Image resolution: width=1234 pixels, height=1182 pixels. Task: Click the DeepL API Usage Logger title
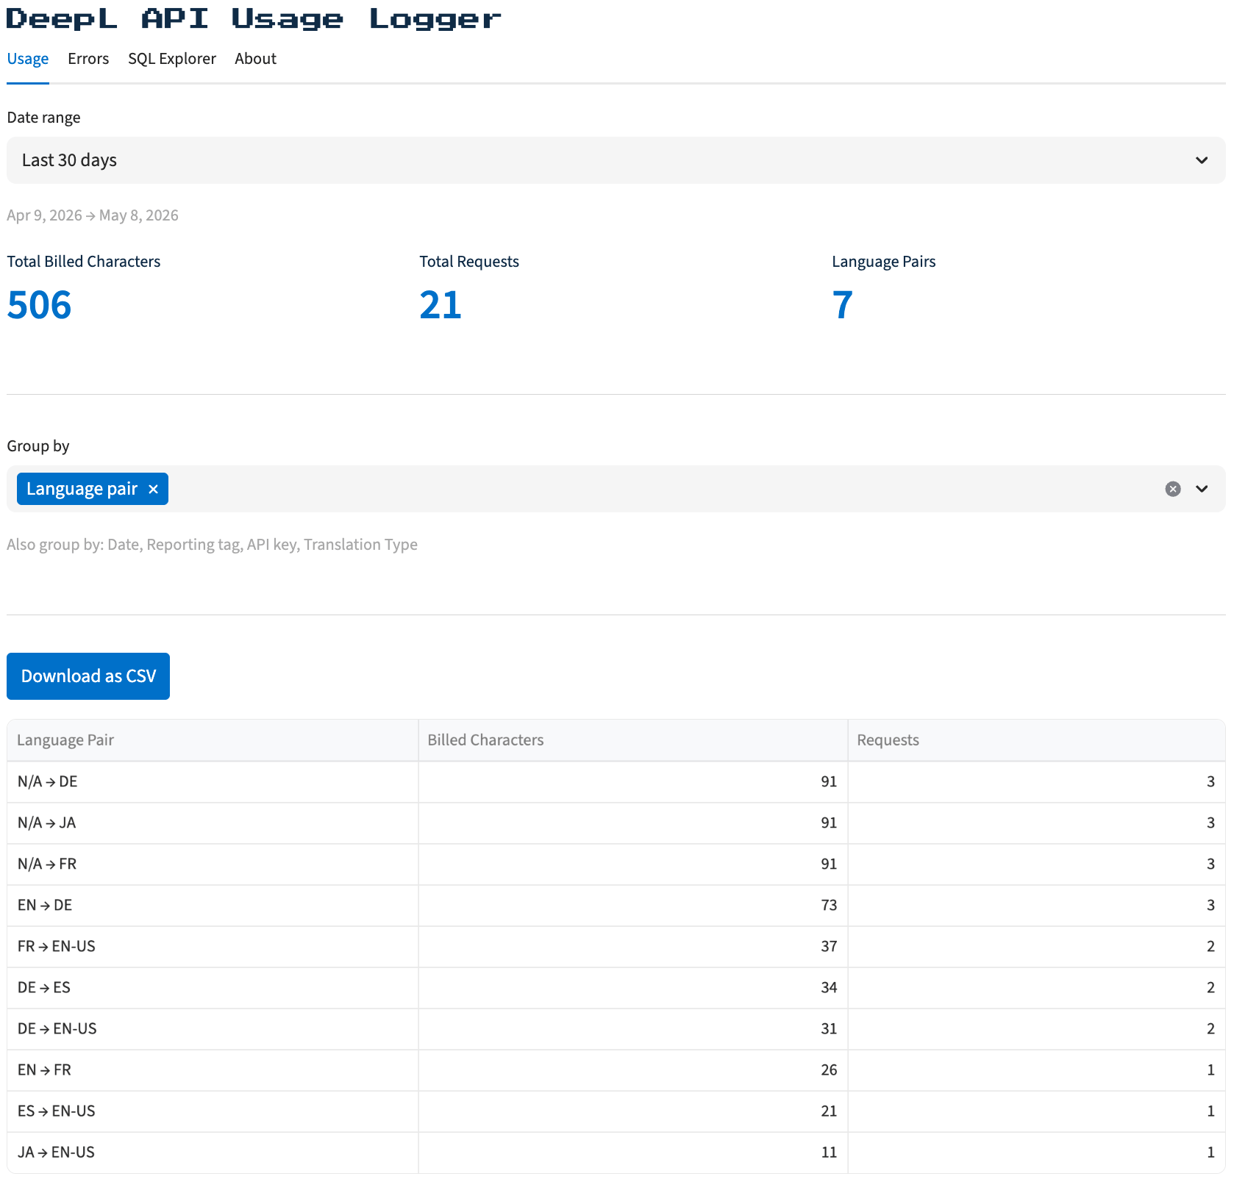(x=254, y=19)
